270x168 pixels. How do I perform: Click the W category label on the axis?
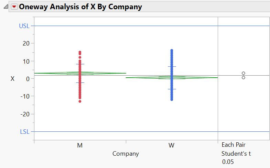point(171,145)
